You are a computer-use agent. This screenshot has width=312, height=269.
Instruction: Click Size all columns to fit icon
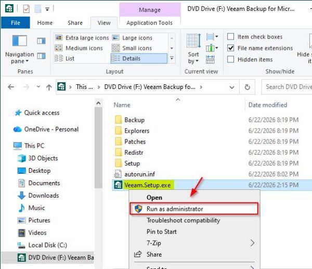[210, 59]
